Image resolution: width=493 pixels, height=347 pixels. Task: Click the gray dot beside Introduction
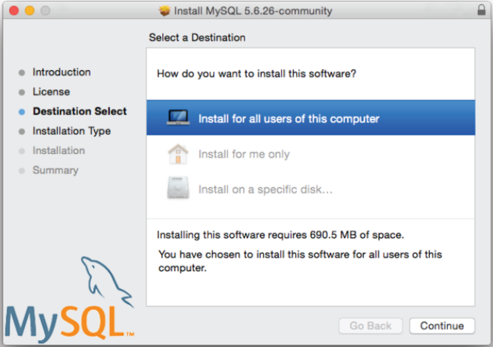[22, 72]
